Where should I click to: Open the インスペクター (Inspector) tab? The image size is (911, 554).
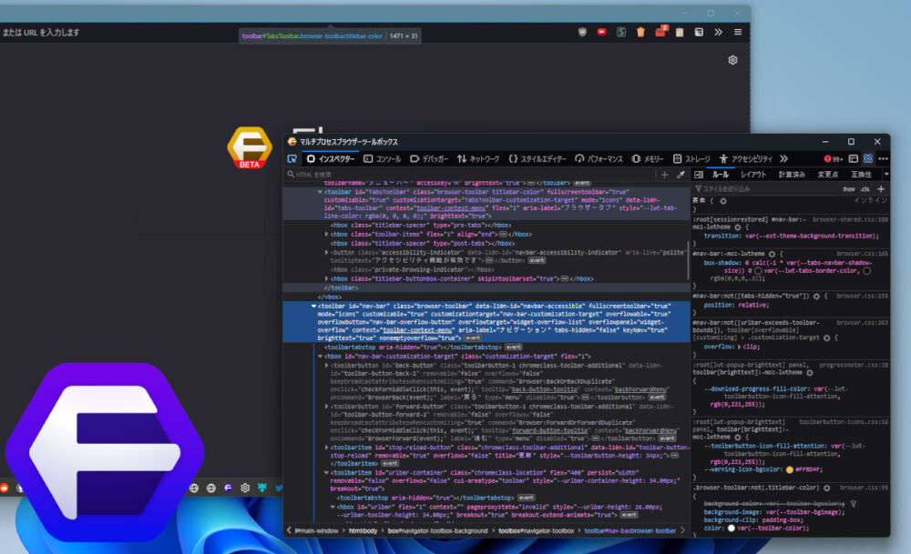click(x=330, y=158)
